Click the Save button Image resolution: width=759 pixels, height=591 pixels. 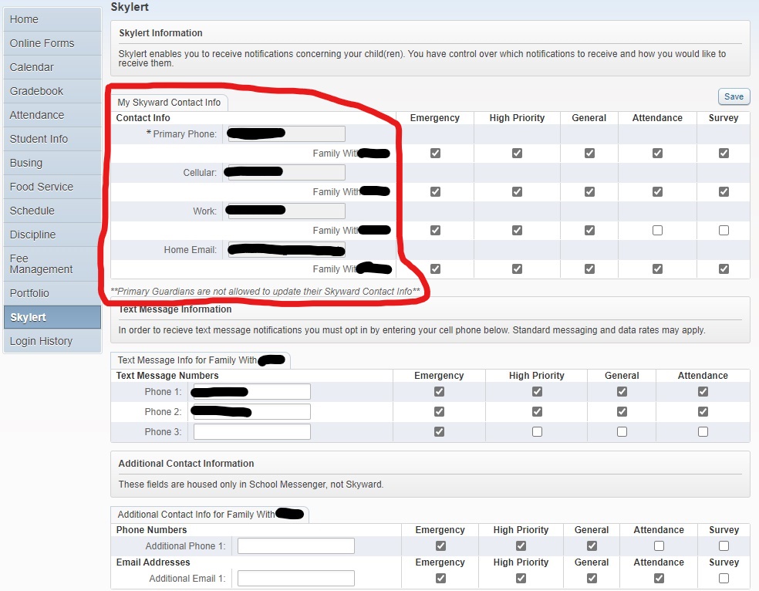click(734, 96)
